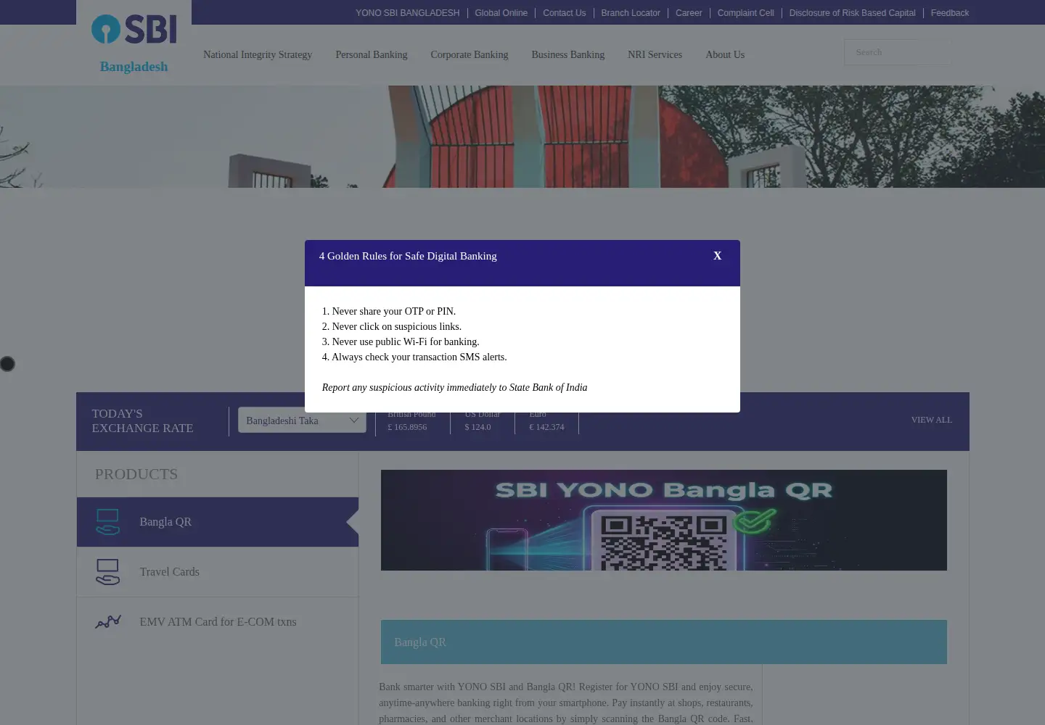Click the Feedback link

click(949, 13)
